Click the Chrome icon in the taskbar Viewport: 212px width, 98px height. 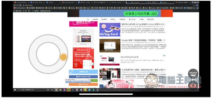pos(56,90)
